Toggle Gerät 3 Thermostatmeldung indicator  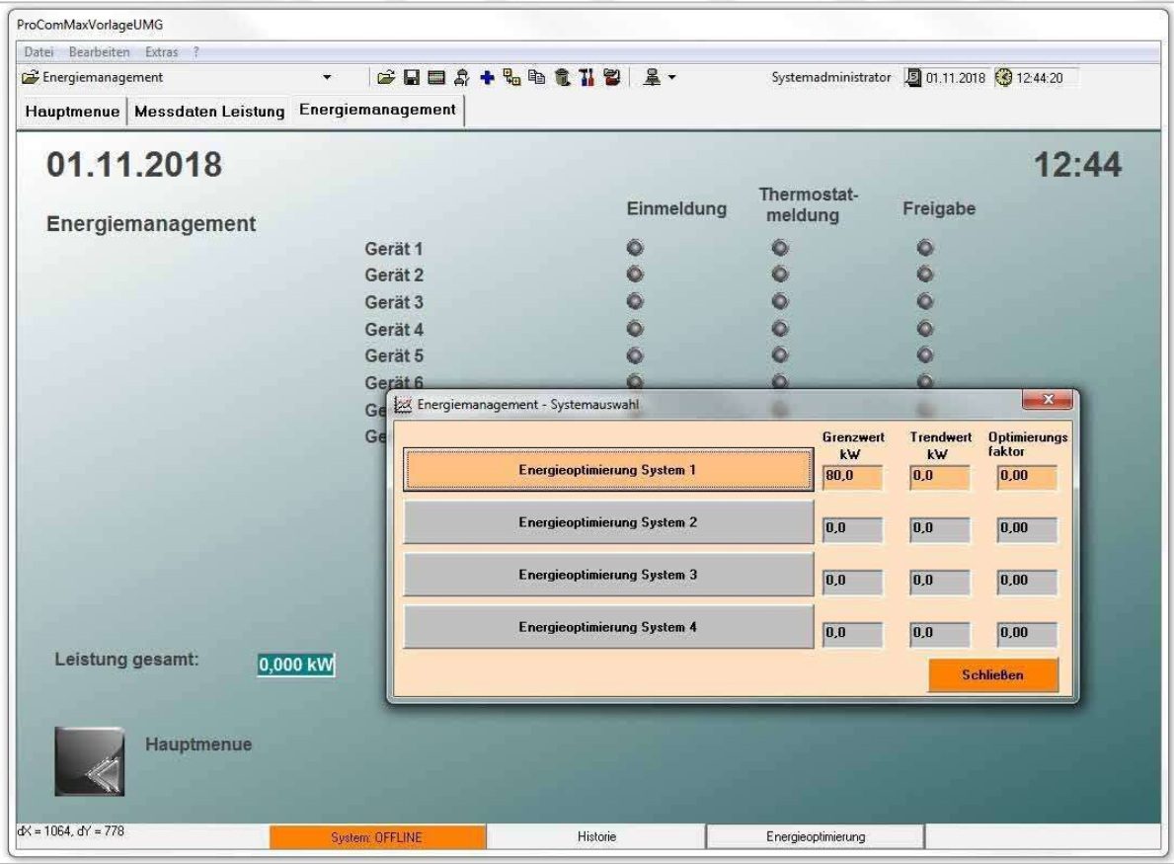coord(779,301)
